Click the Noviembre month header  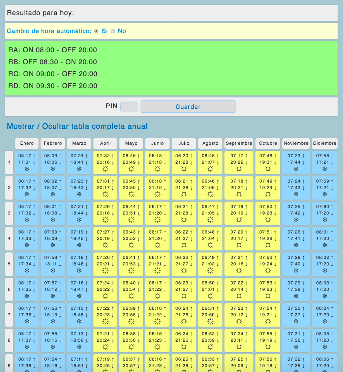pyautogui.click(x=296, y=143)
